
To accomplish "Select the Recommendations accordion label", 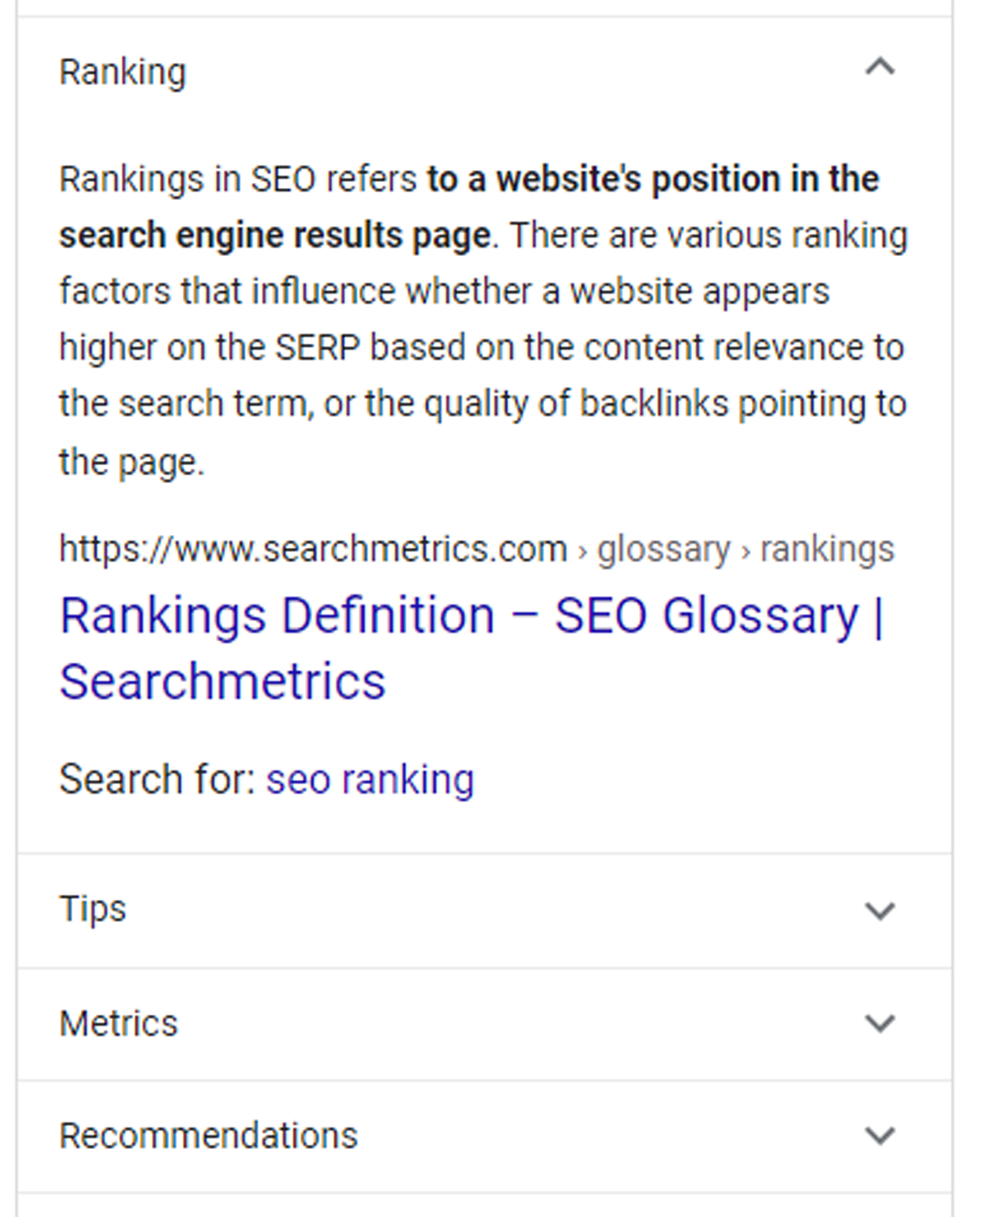I will click(x=208, y=1135).
